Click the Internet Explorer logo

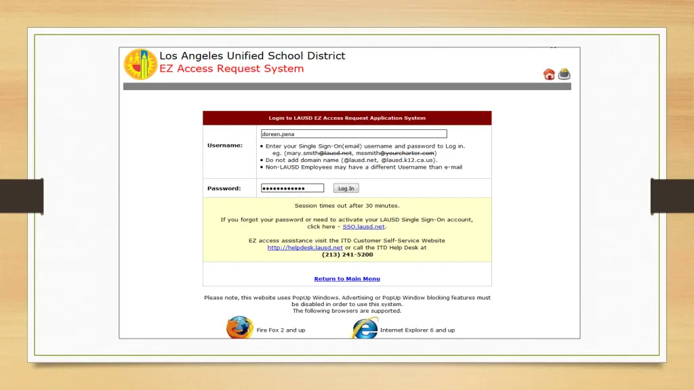point(365,328)
